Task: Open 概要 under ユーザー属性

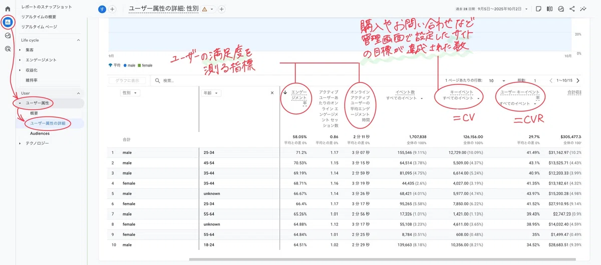Action: coord(34,113)
